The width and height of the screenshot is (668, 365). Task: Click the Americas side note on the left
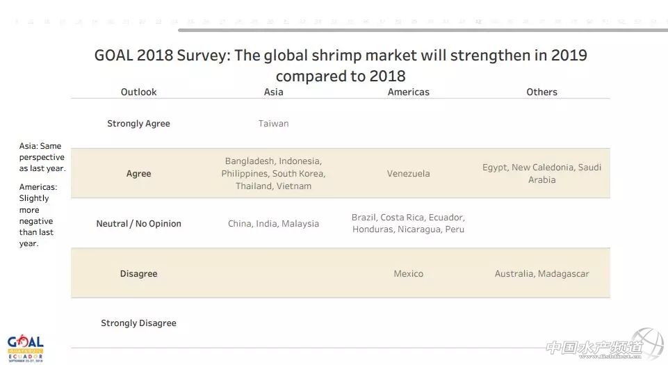tap(38, 216)
